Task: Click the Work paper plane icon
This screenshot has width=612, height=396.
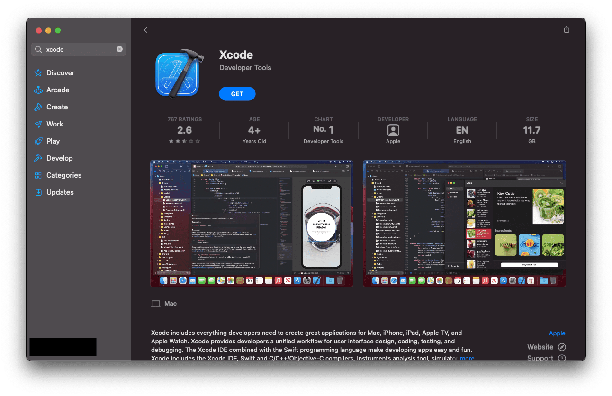Action: point(38,124)
